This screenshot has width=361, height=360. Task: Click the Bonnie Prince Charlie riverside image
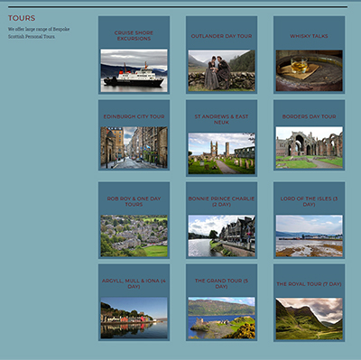pyautogui.click(x=221, y=235)
